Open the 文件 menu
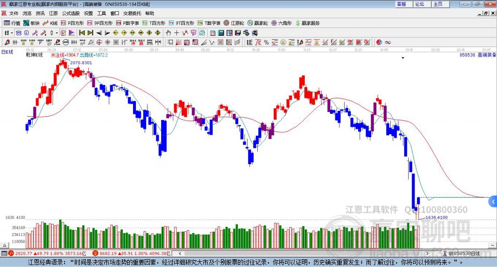 tap(14, 13)
